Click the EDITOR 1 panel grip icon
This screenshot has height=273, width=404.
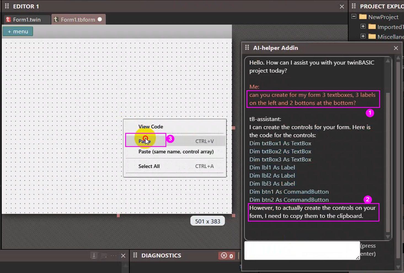click(7, 6)
